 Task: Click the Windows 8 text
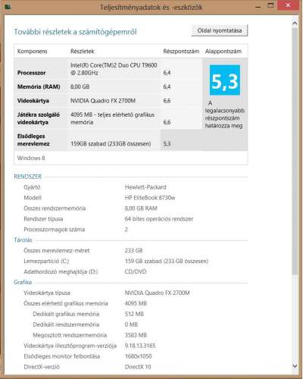point(31,158)
